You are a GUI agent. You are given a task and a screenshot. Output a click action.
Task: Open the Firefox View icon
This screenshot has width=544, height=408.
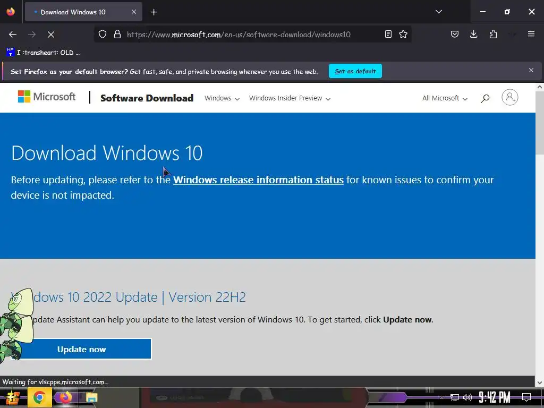(x=11, y=12)
